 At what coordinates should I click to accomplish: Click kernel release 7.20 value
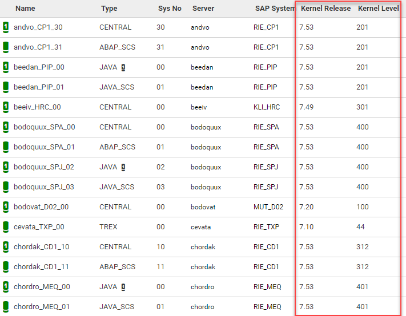point(306,206)
